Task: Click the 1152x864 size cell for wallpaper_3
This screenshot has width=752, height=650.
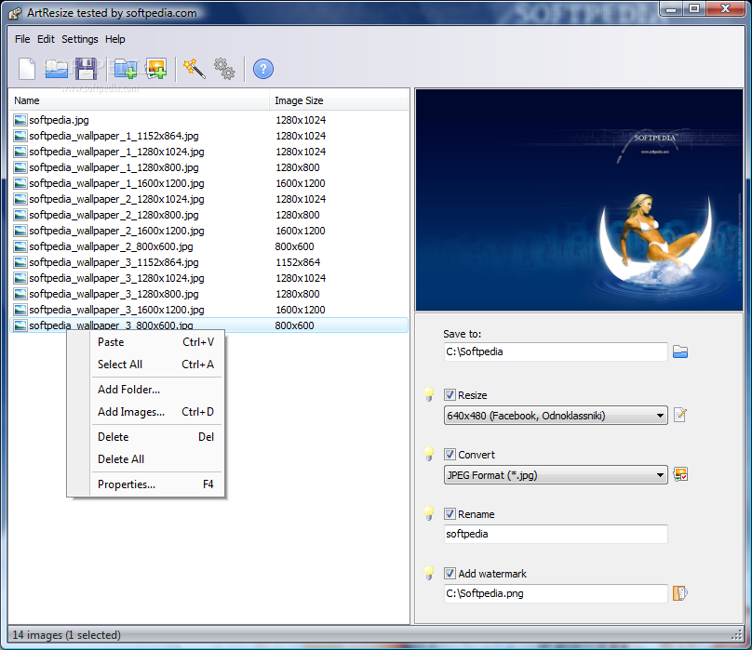Action: [x=298, y=262]
